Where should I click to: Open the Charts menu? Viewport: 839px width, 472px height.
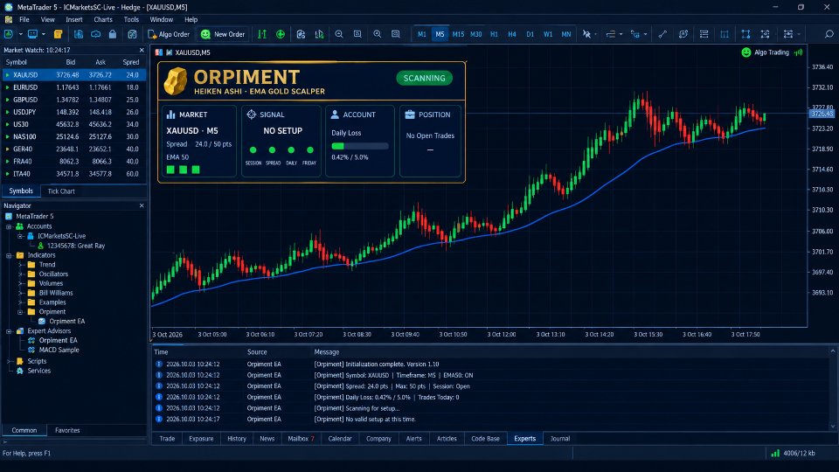(x=103, y=19)
